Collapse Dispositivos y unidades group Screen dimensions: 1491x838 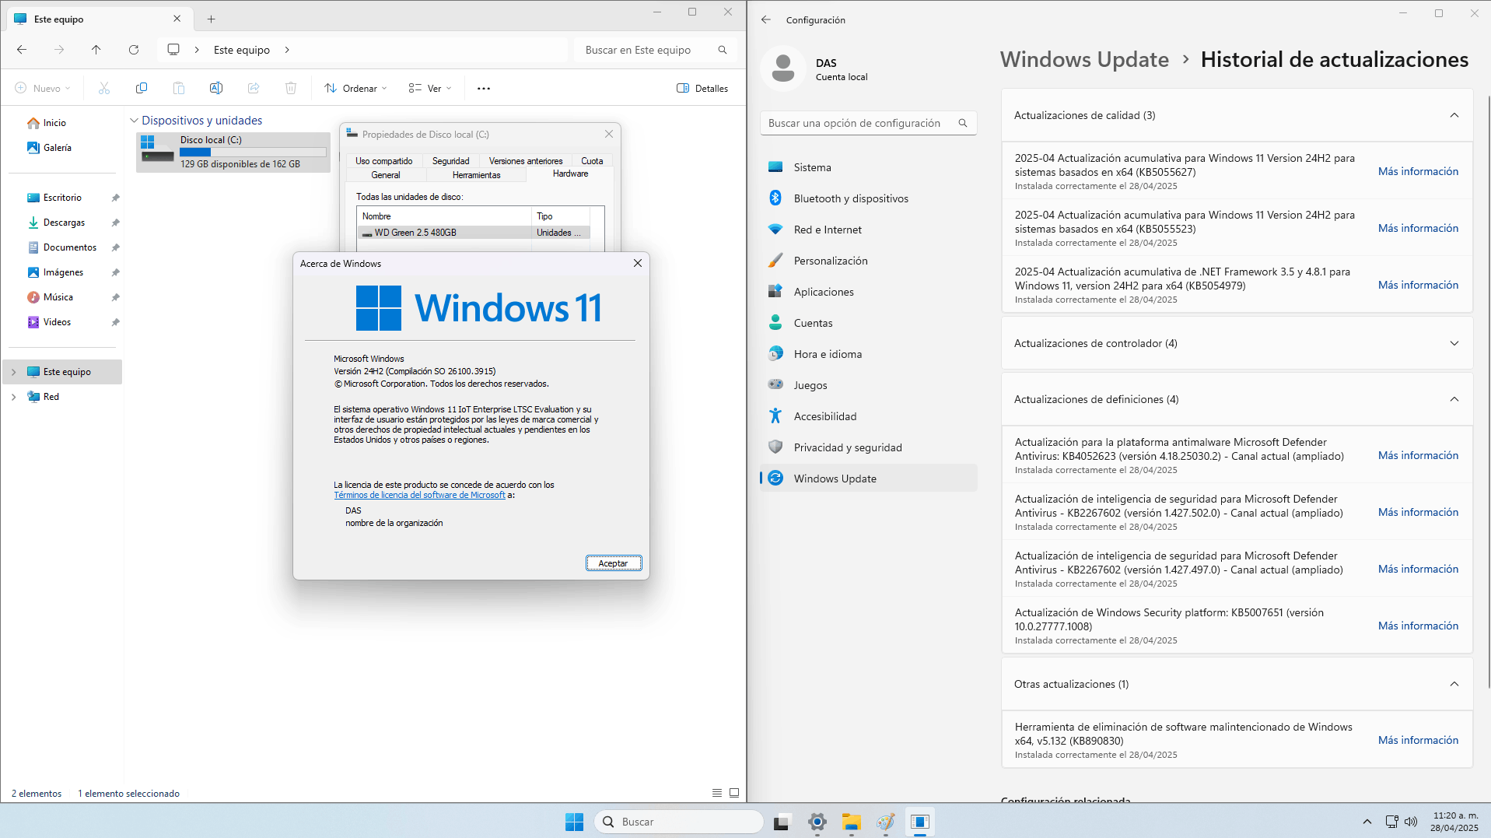point(134,121)
